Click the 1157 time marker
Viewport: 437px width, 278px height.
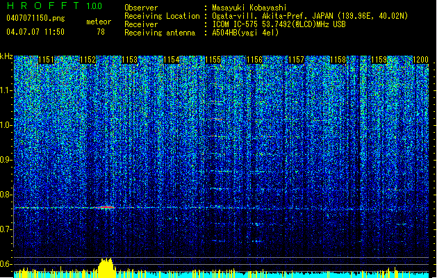click(296, 60)
